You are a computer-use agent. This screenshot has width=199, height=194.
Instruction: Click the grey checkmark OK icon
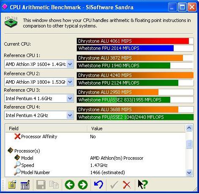(114, 185)
